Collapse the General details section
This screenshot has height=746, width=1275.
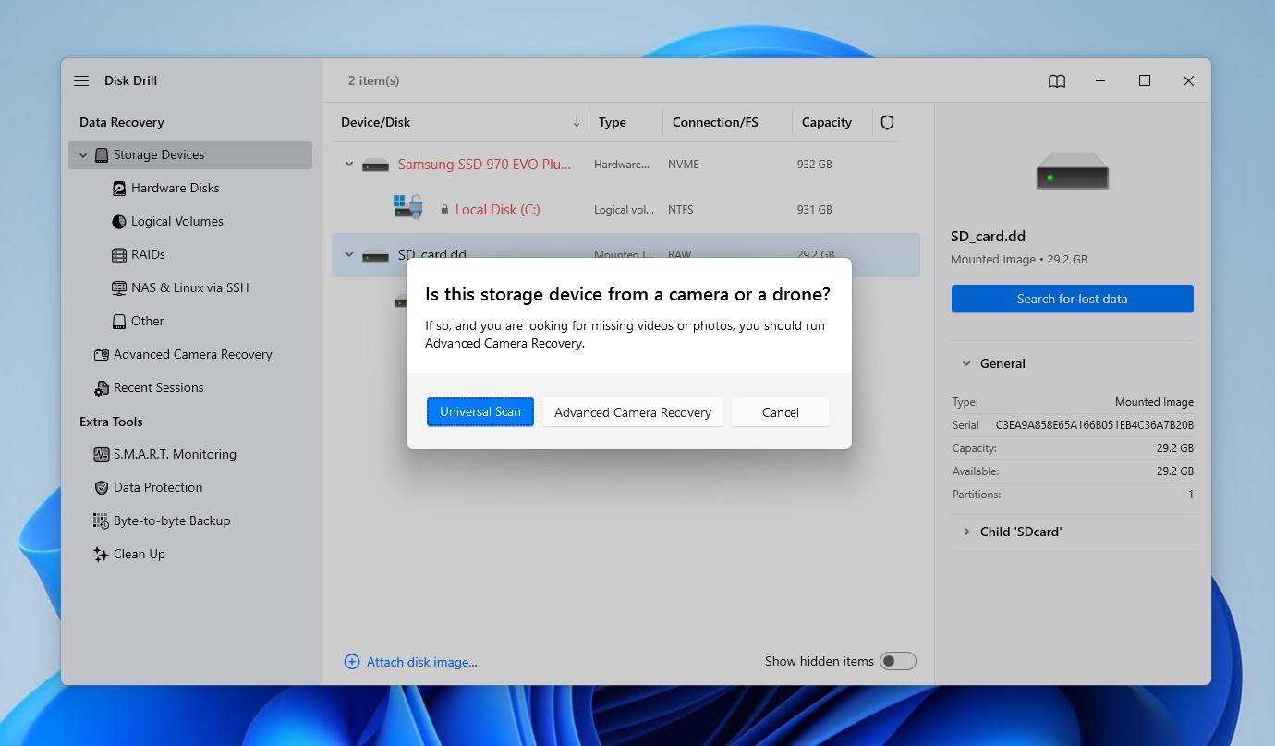[x=966, y=364]
